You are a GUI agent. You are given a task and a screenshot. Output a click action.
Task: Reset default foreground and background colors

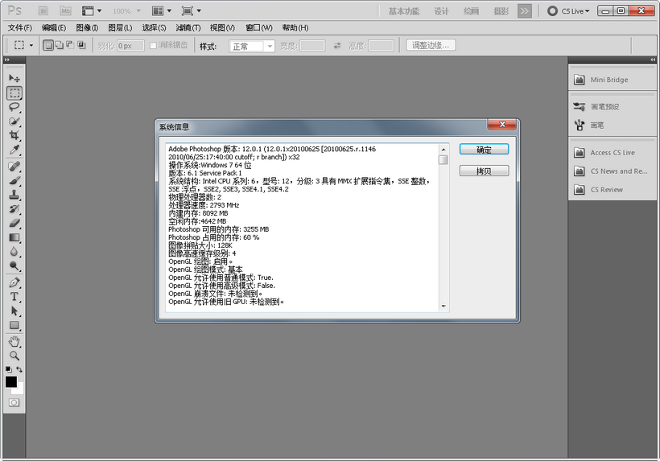pos(8,369)
